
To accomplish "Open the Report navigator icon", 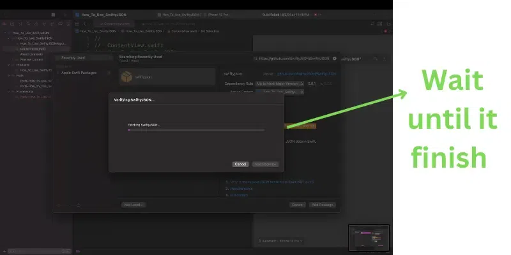I will click(68, 24).
